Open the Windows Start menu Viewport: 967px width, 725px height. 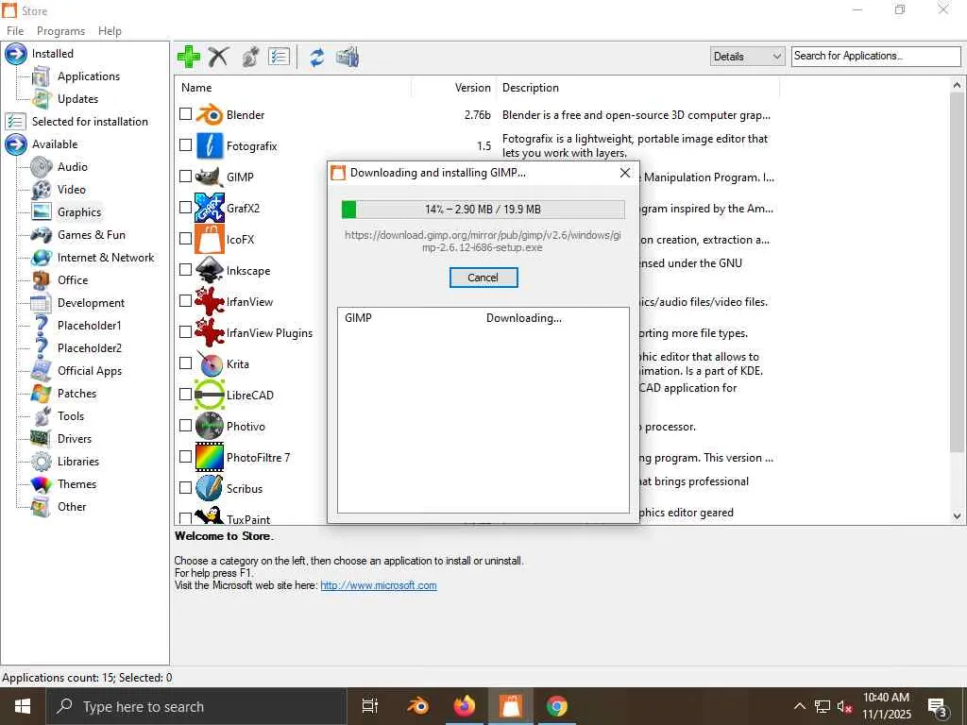tap(23, 706)
